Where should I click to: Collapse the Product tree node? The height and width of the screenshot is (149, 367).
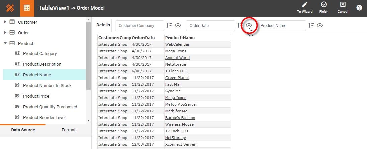click(5, 43)
